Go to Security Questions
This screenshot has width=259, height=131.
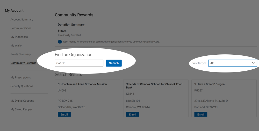(x=22, y=86)
